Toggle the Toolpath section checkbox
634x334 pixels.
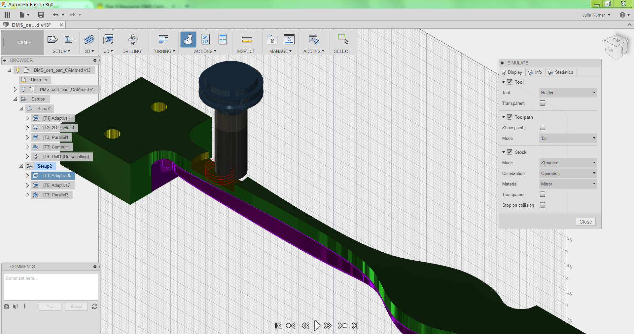[510, 117]
